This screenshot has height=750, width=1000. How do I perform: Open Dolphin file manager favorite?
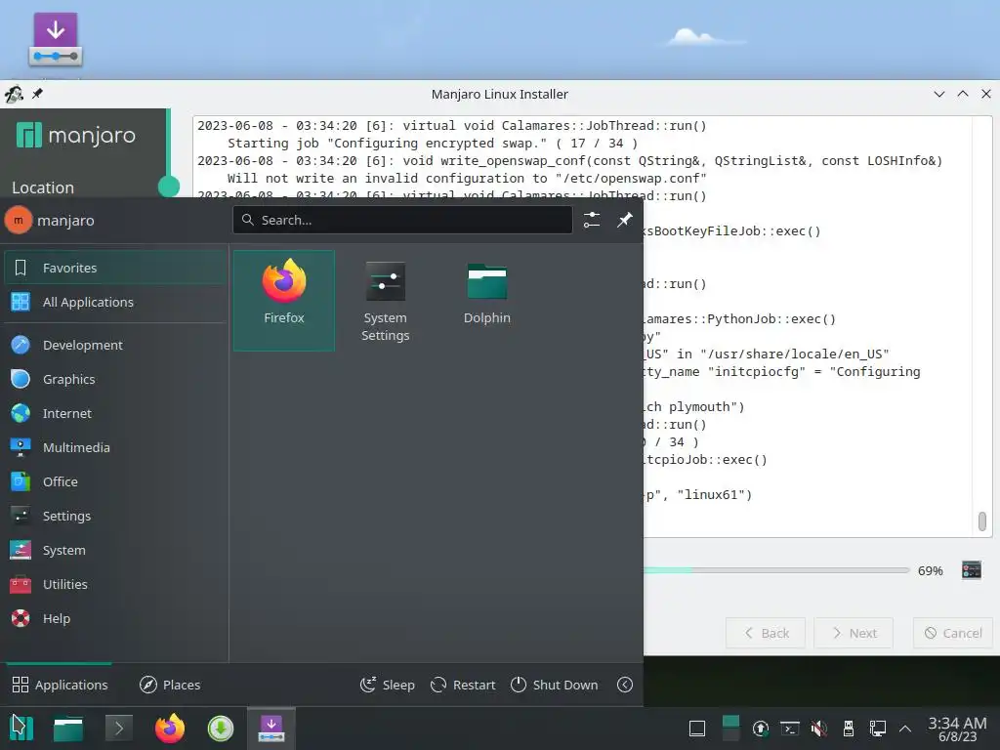[x=486, y=301]
